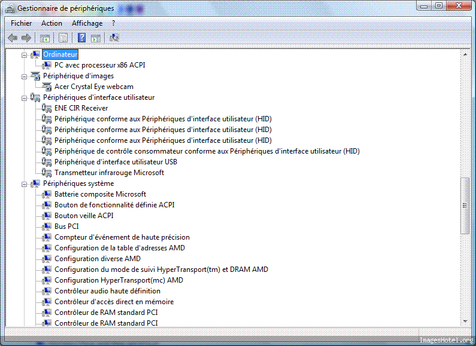Open the Action menu
This screenshot has width=476, height=346.
(x=51, y=23)
